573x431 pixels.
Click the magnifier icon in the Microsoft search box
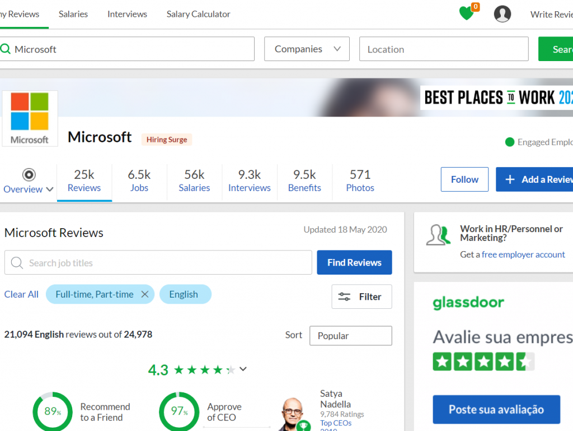6,49
